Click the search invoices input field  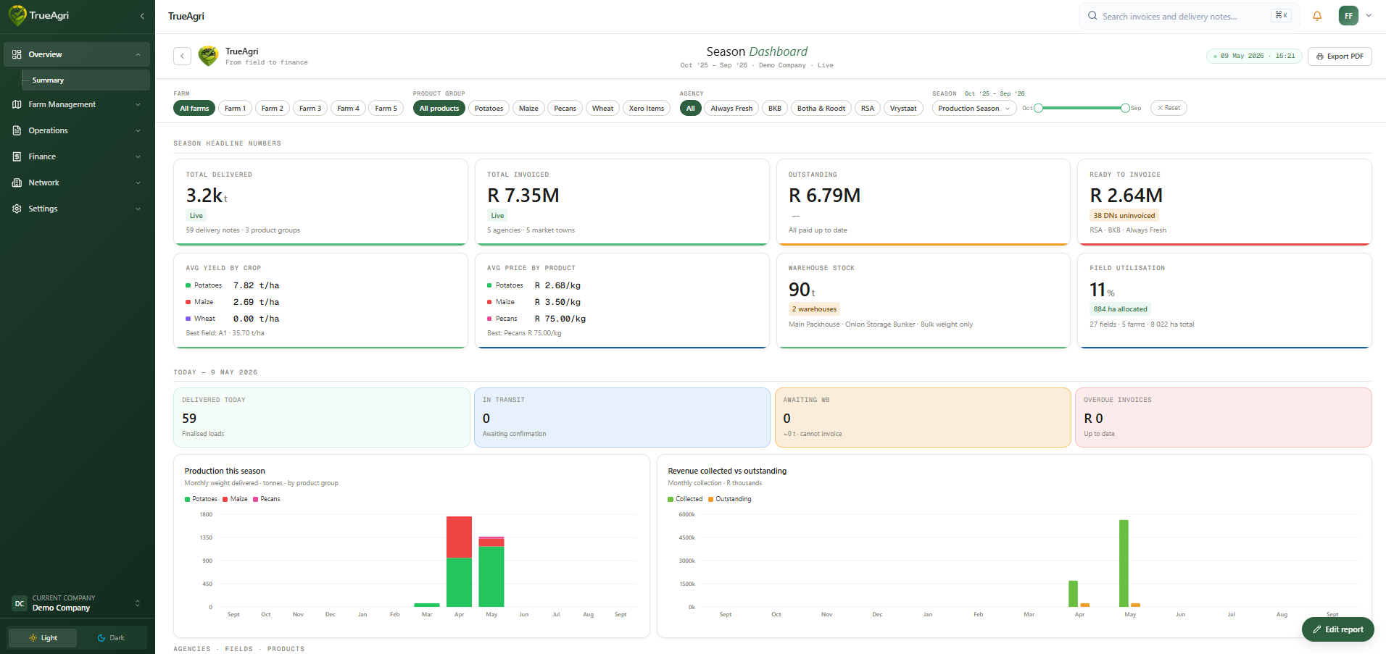coord(1187,16)
